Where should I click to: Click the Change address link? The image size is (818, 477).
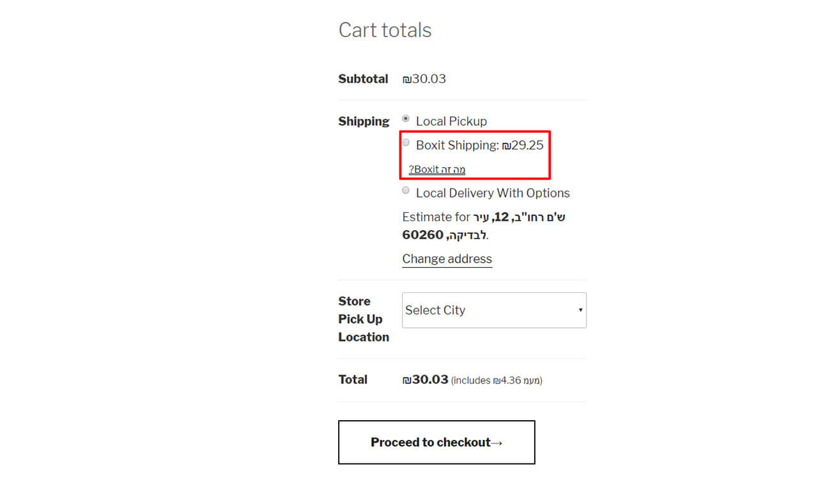coord(447,259)
